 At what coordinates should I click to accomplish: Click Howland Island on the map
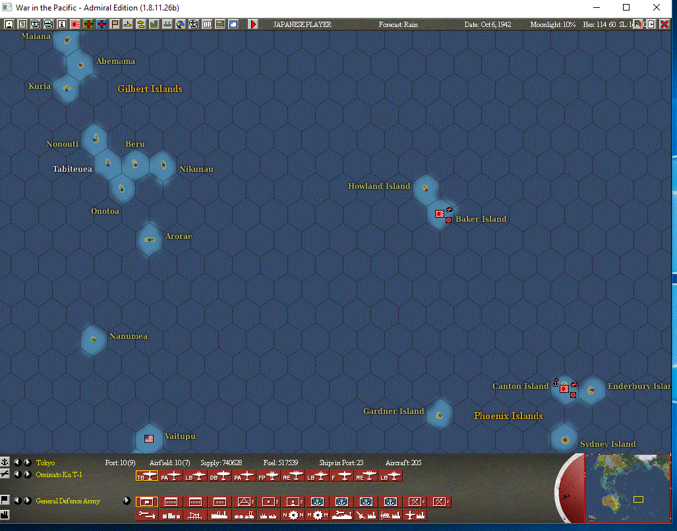click(425, 188)
